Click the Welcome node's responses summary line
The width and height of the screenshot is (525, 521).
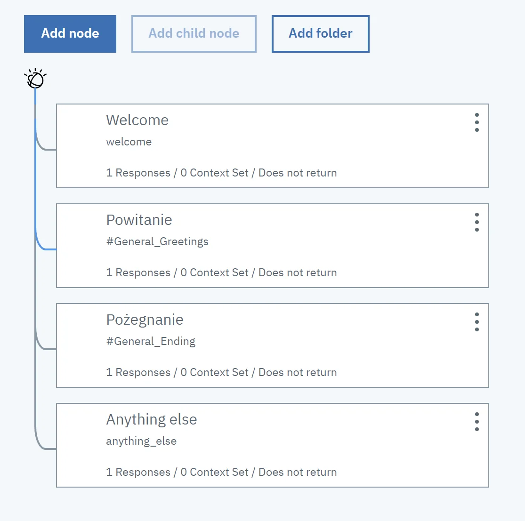tap(221, 173)
